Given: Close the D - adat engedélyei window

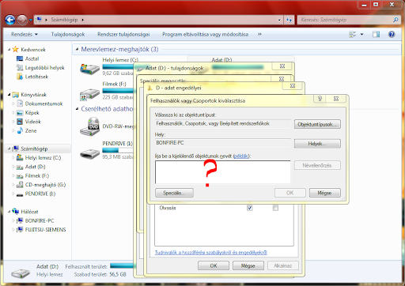Looking at the screenshot, I should (293, 86).
